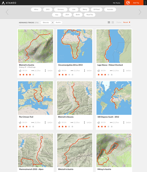Viewport: 147px width, 172px height.
Task: Rate The Crimson Trail four stars
Action: (x=30, y=127)
